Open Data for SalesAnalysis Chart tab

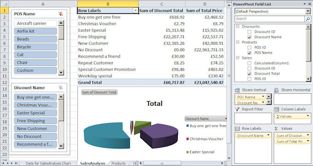tap(48, 163)
